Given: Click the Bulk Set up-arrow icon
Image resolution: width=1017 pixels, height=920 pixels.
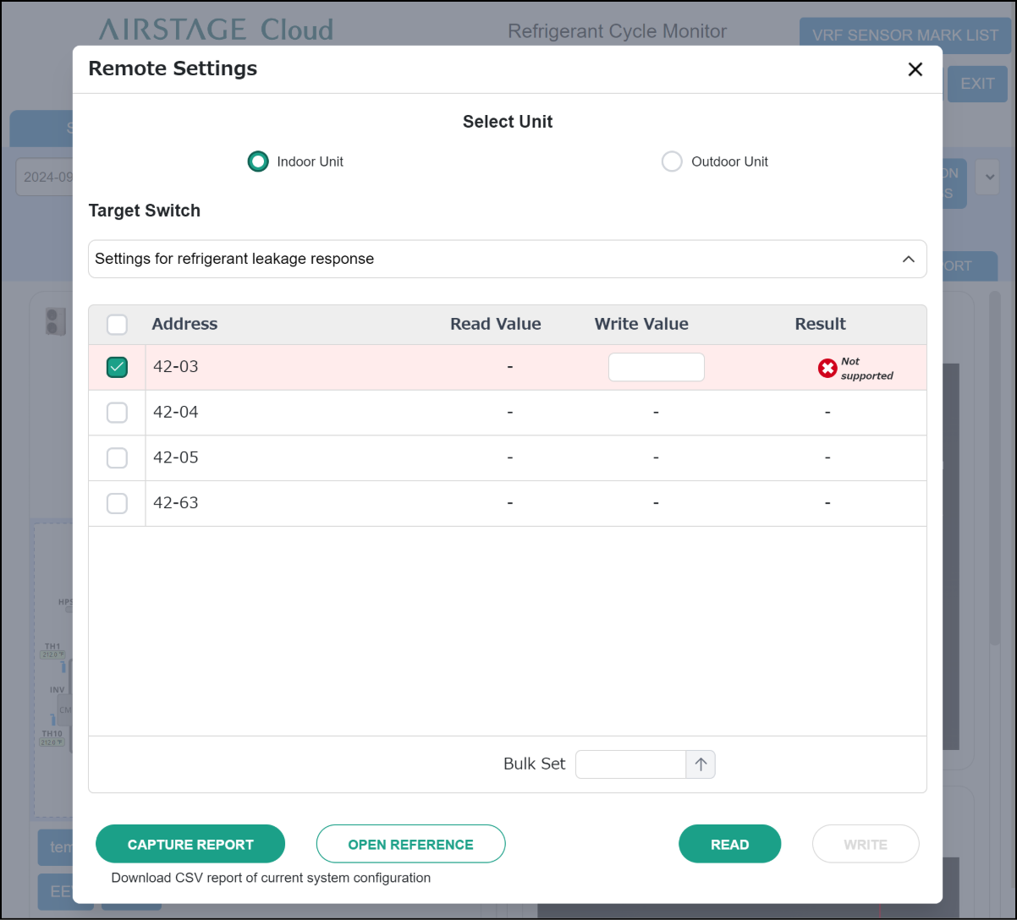Looking at the screenshot, I should [x=701, y=764].
